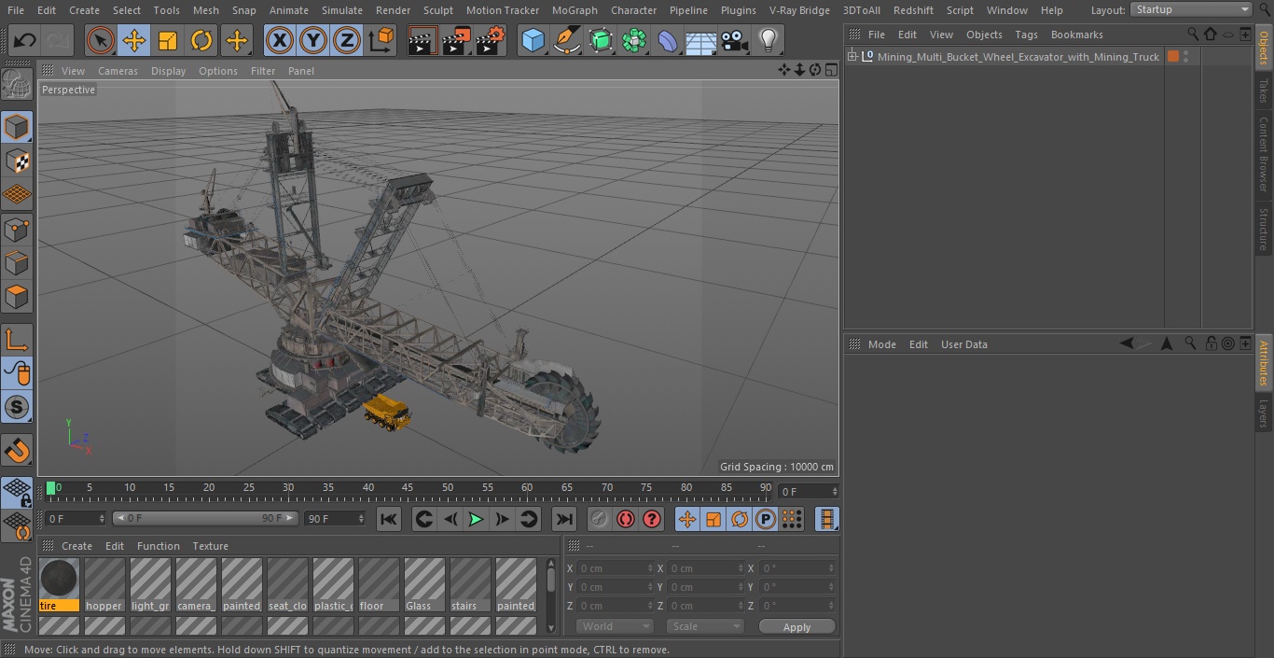Toggle Enable Snap magnet icon
1274x658 pixels.
pos(17,451)
